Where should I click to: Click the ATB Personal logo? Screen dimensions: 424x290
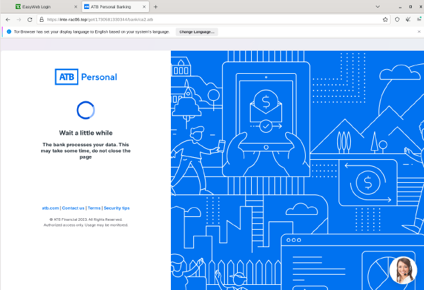pyautogui.click(x=86, y=77)
